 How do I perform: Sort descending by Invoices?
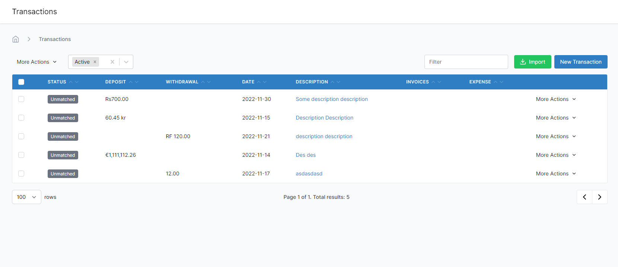tap(439, 82)
